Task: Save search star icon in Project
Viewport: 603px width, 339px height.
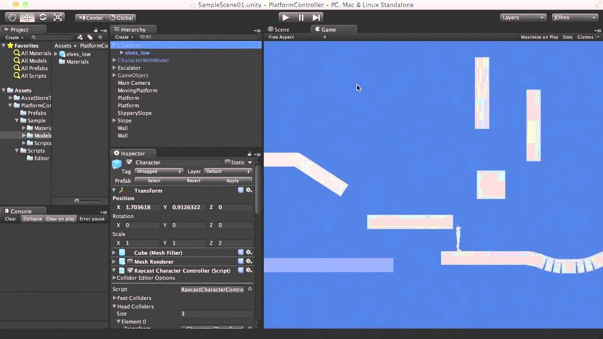Action: pos(100,37)
